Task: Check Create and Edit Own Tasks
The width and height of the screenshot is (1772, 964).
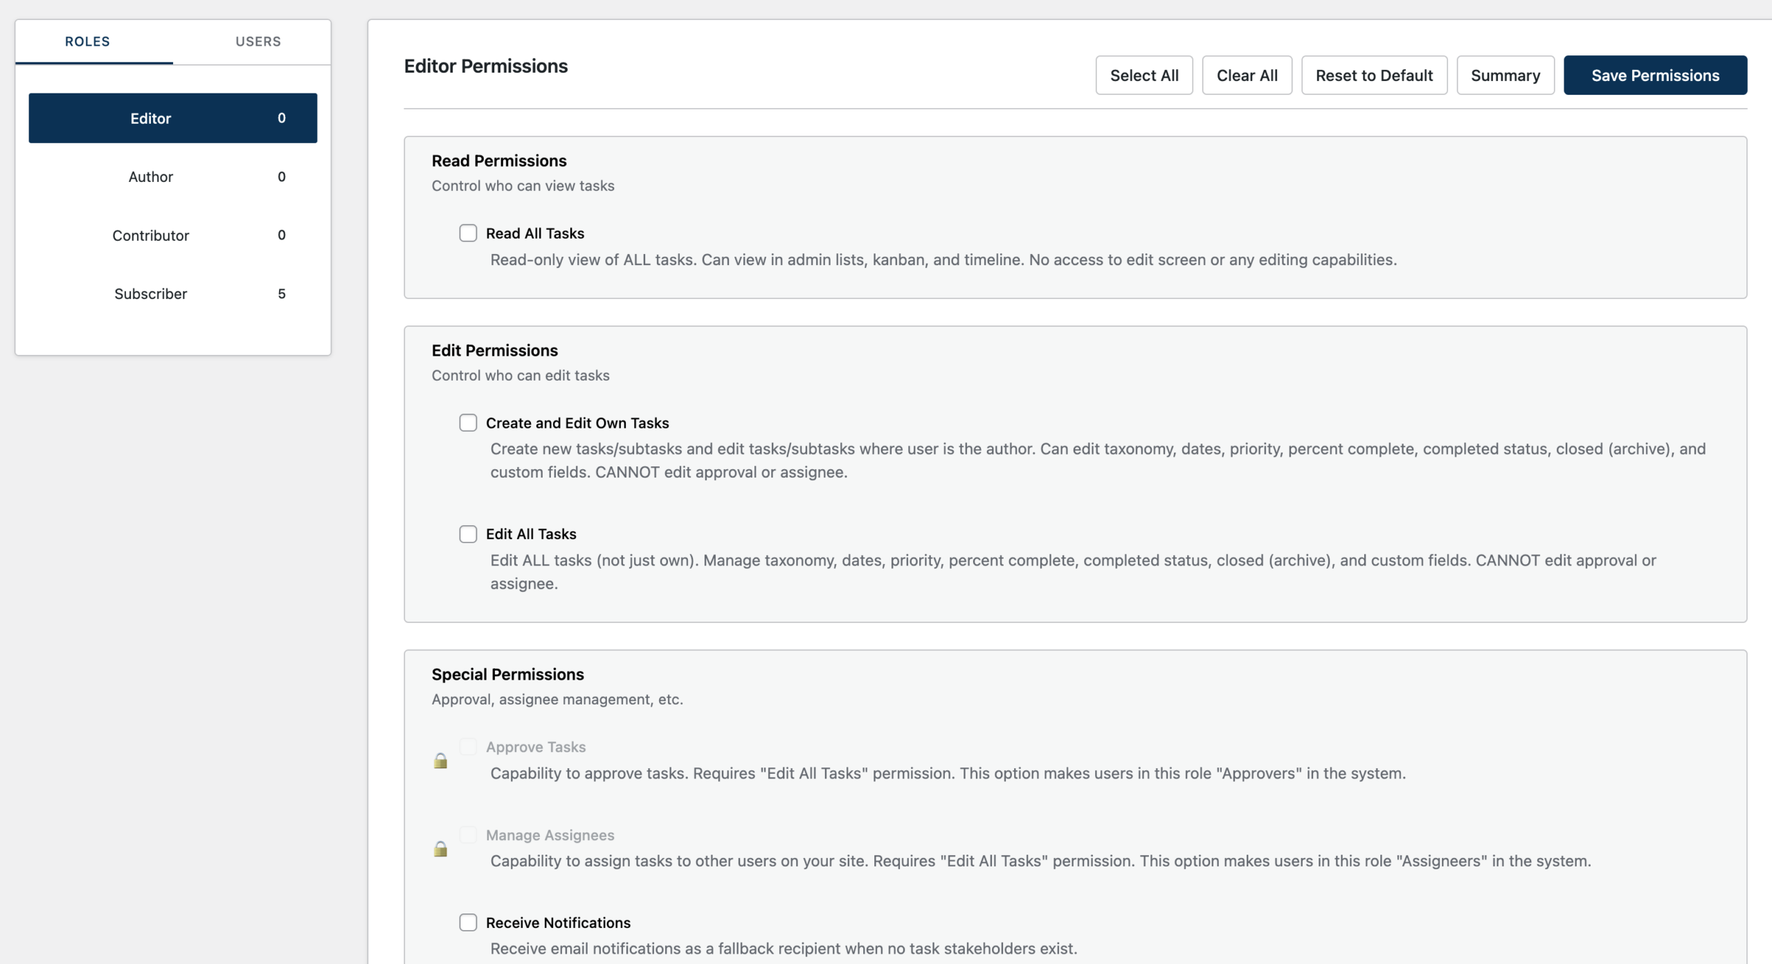Action: coord(468,423)
